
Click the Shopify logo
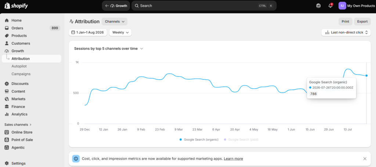[x=16, y=6]
